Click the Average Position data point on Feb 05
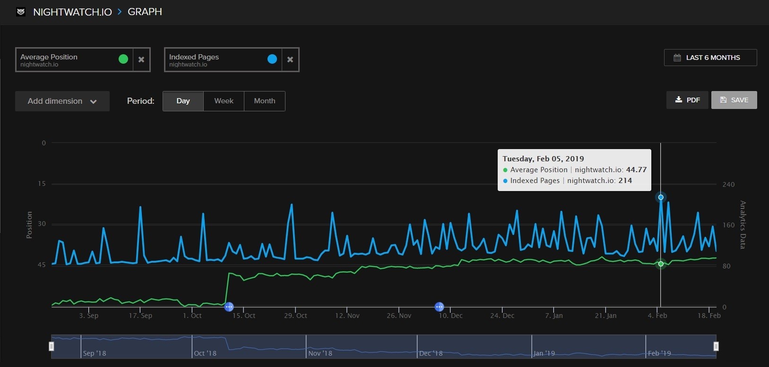 [661, 264]
